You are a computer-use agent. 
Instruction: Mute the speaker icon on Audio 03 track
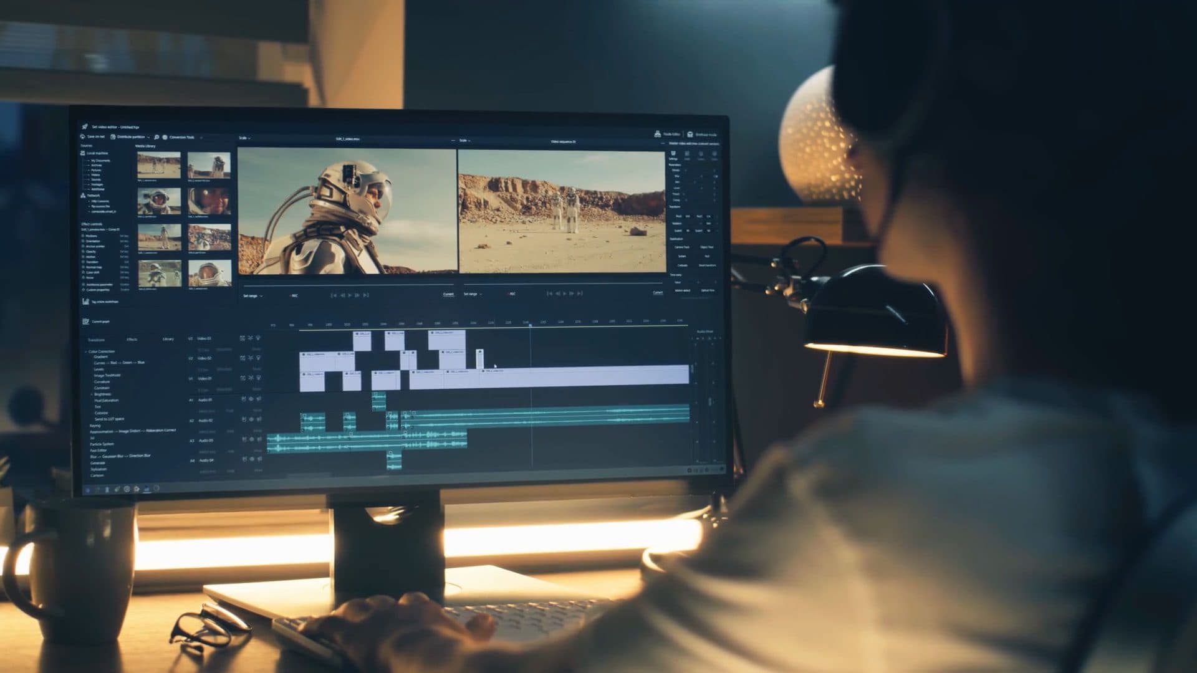pyautogui.click(x=257, y=439)
